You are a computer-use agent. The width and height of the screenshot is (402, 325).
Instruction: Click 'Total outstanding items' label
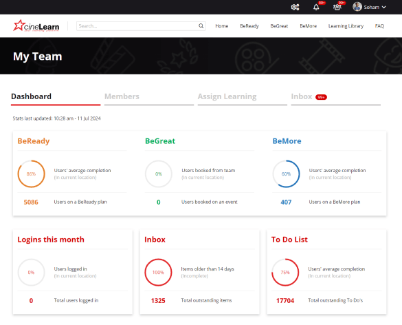point(206,300)
